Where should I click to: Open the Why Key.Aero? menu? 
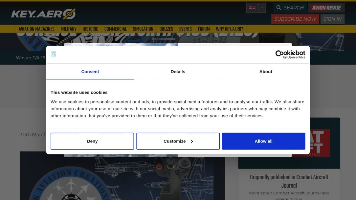point(229,29)
